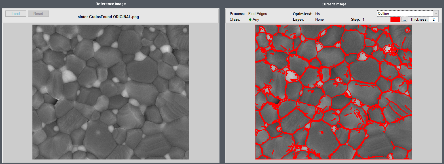Click the current image with red edges
The image size is (444, 164).
click(x=333, y=92)
